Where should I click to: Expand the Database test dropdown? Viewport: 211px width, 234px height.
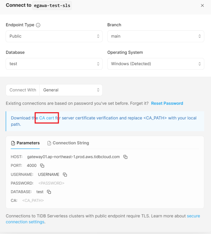[54, 64]
